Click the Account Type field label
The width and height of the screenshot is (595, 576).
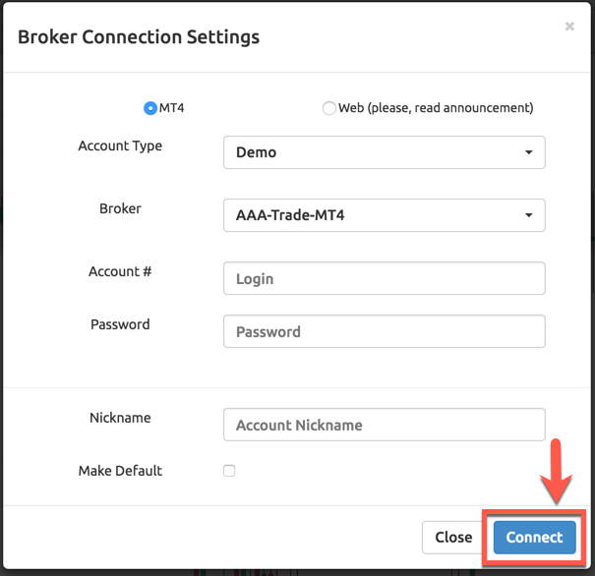coord(120,146)
